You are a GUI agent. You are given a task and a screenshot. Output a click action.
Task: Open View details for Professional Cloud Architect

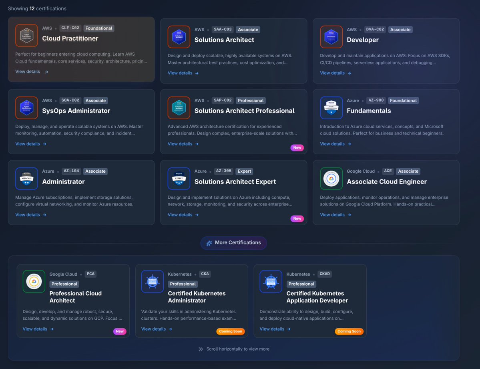pyautogui.click(x=38, y=329)
